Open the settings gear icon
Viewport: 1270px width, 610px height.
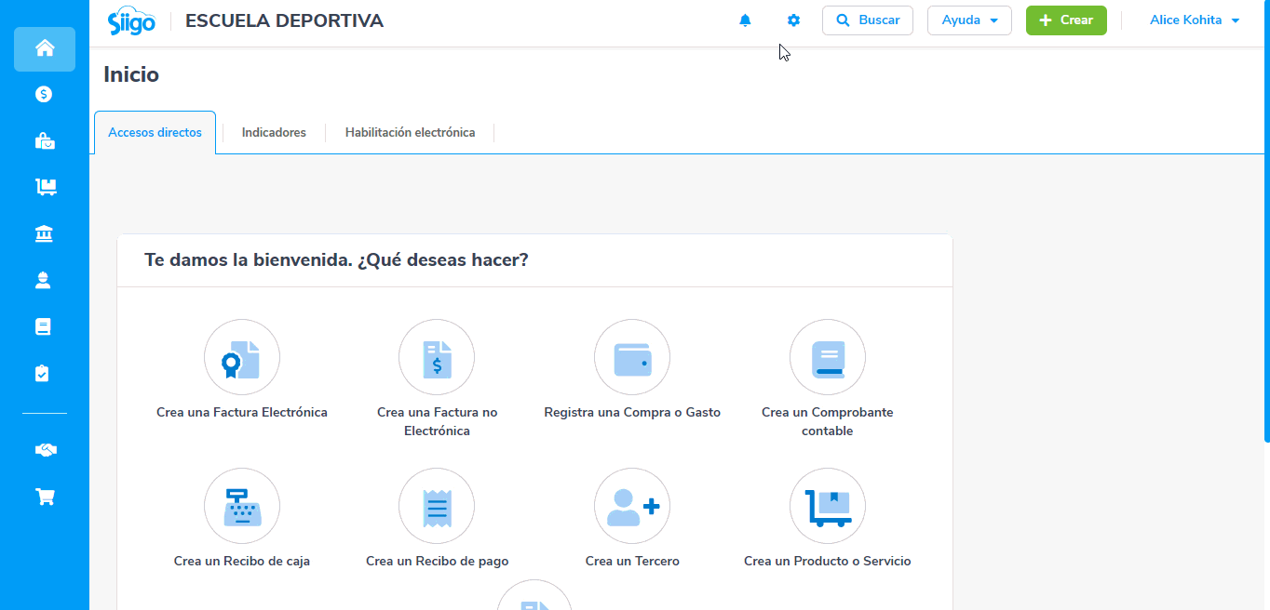point(793,20)
